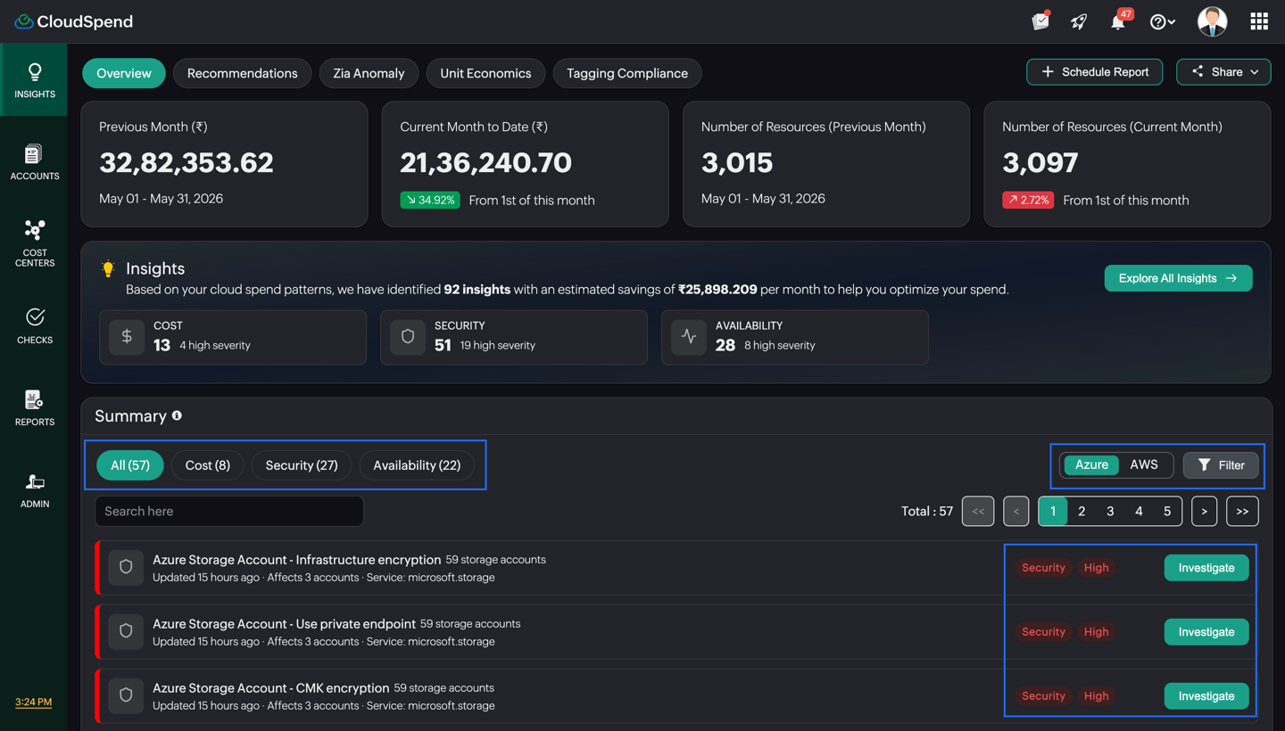The width and height of the screenshot is (1285, 731).
Task: Open the Insights sidebar section
Action: 34,80
